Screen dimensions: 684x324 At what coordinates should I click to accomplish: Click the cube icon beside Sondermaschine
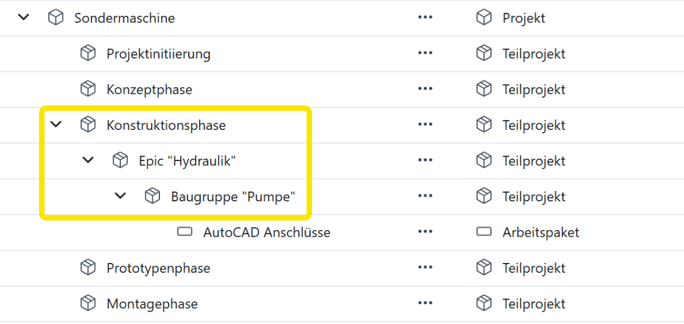click(x=56, y=18)
